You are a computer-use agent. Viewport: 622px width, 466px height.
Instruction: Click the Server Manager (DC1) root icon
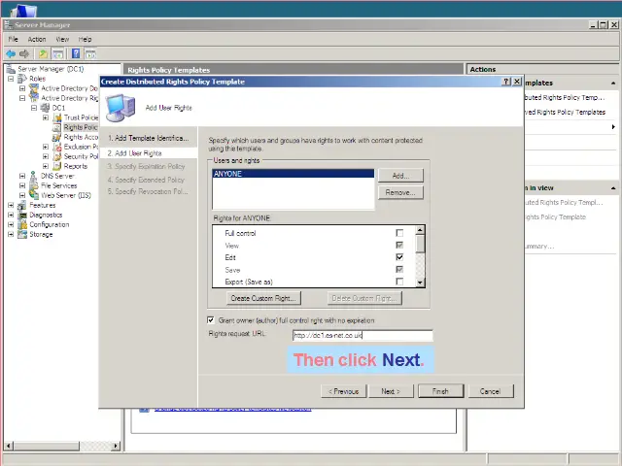(11, 69)
